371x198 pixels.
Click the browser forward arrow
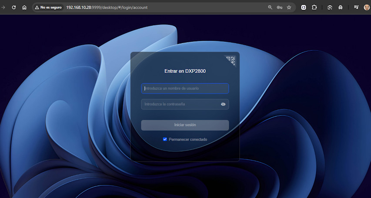point(3,7)
